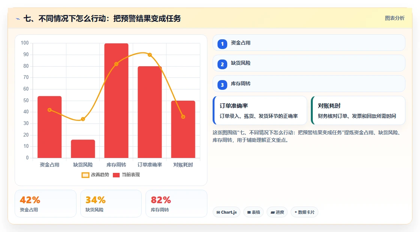Click the trend line point above 缺货风险
Viewport: 420px width, 232px height.
point(83,119)
